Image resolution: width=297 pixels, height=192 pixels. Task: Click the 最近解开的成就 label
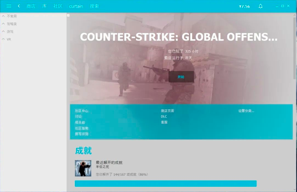[x=109, y=162]
